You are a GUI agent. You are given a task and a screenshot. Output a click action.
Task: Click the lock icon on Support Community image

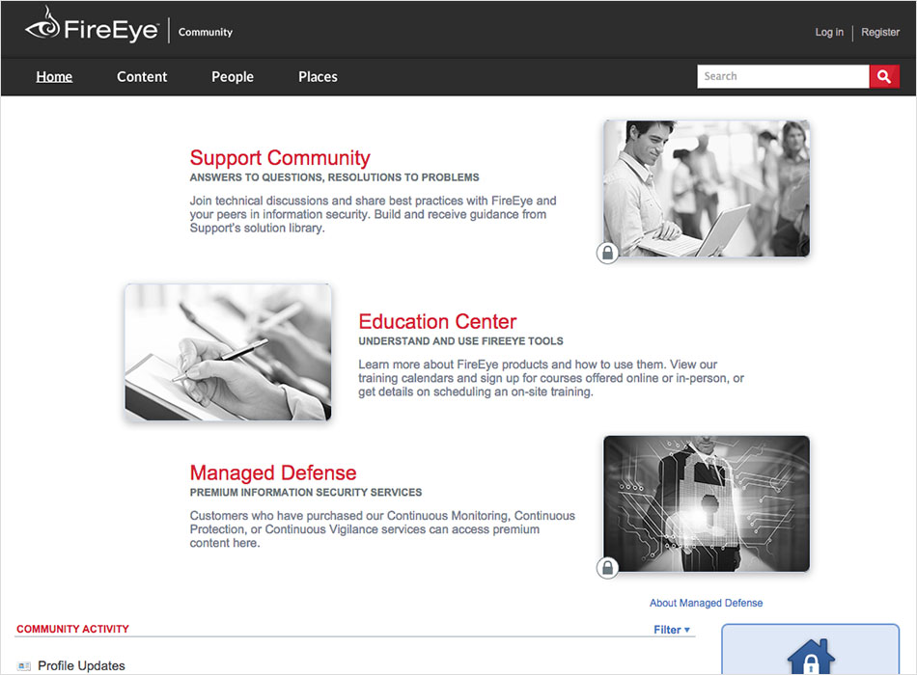click(x=607, y=253)
